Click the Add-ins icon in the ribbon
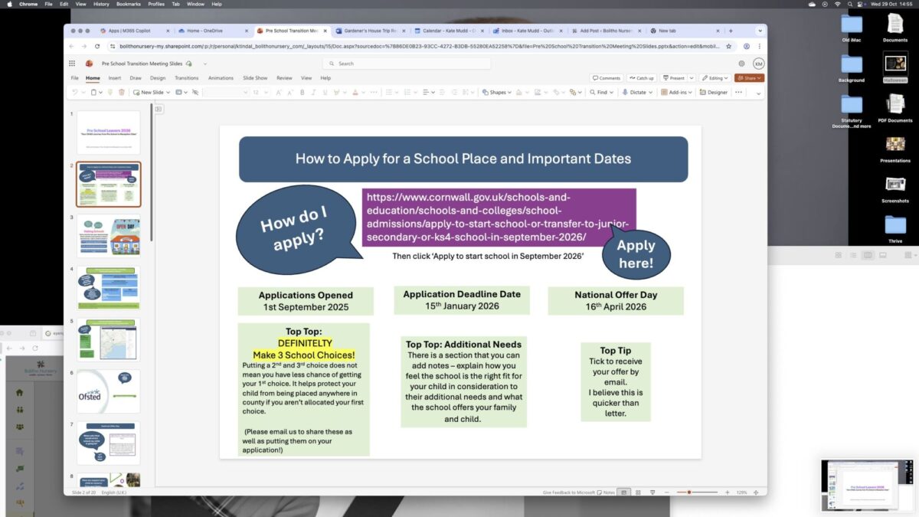This screenshot has height=517, width=919. (x=675, y=92)
